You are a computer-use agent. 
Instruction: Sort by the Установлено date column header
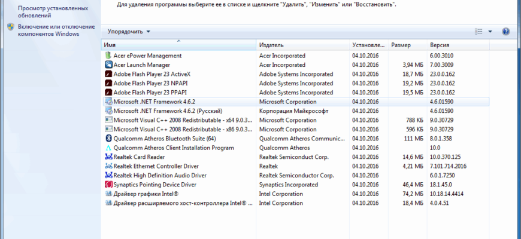click(369, 45)
